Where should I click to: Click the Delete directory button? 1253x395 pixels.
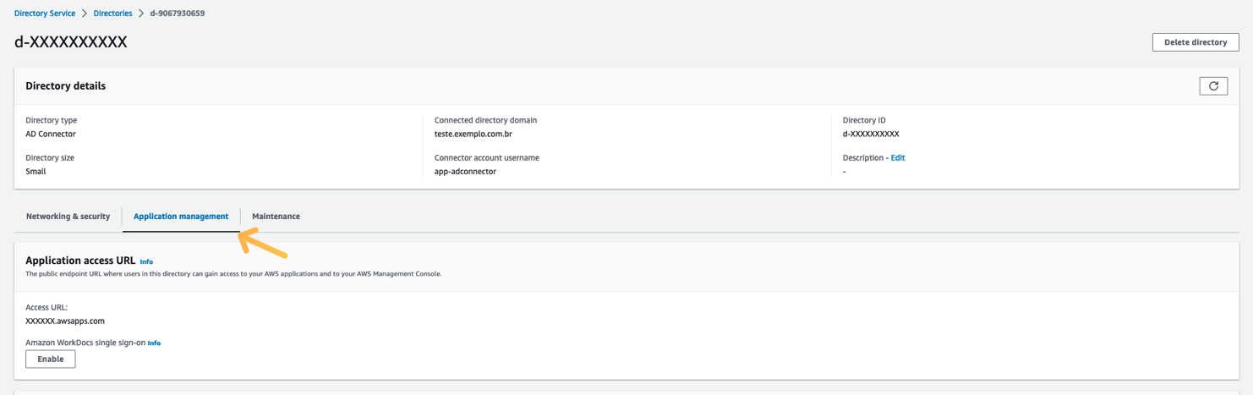1196,42
